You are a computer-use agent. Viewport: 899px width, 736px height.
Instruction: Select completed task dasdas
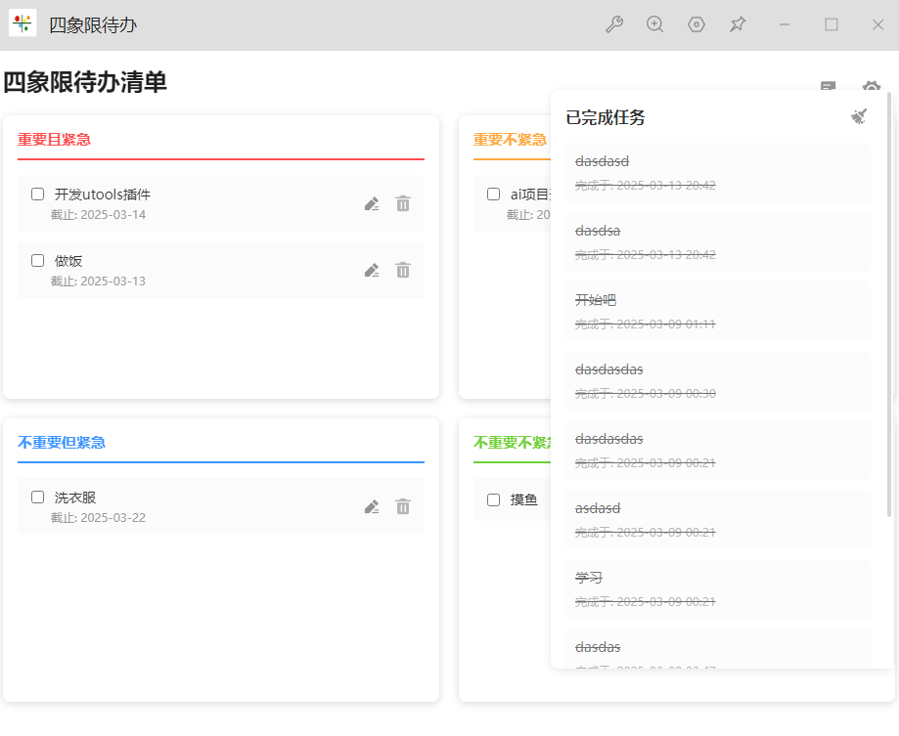pyautogui.click(x=717, y=649)
